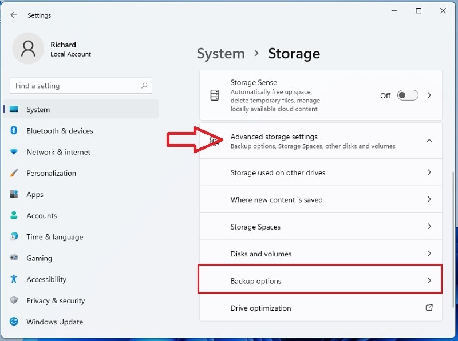Click the System breadcrumb link
Screen dimensions: 458x341
[220, 54]
